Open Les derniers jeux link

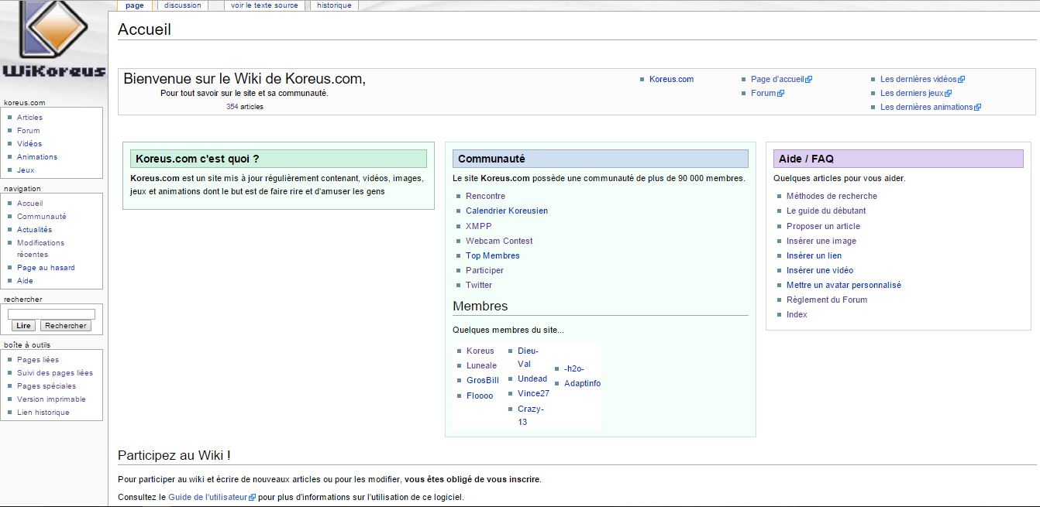coord(911,94)
